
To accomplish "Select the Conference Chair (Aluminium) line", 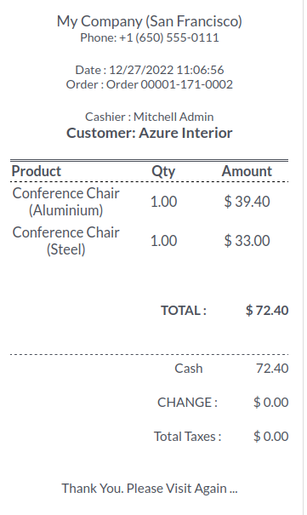I will [x=149, y=202].
